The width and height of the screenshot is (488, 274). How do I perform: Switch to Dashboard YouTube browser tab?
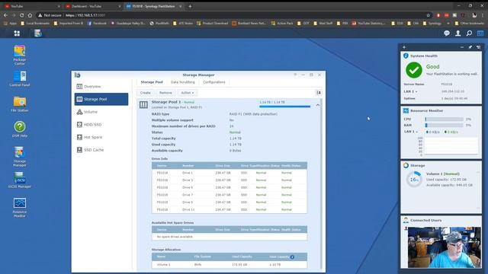tap(92, 6)
